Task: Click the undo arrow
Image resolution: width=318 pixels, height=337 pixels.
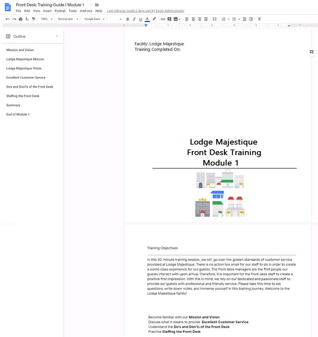Action: click(8, 19)
